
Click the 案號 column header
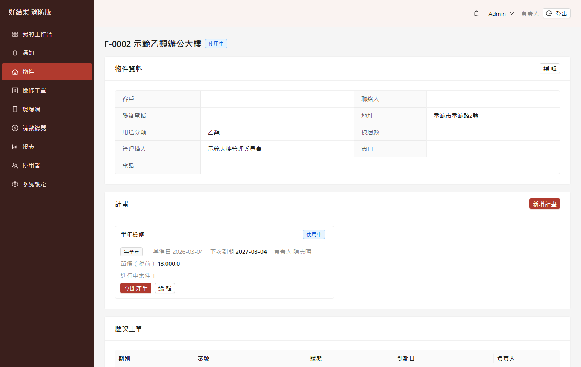[203, 358]
